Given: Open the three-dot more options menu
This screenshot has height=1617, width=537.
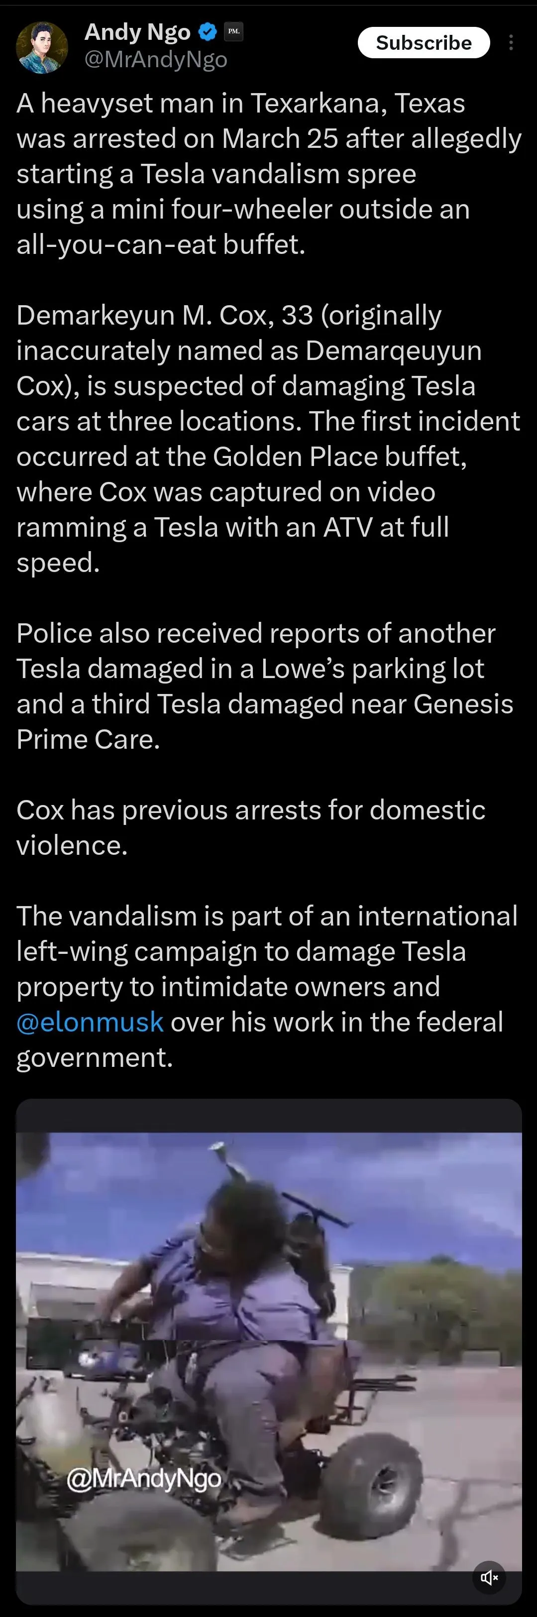Looking at the screenshot, I should pos(511,43).
